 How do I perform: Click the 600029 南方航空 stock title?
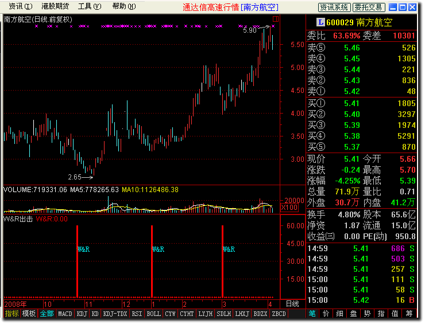click(x=359, y=22)
